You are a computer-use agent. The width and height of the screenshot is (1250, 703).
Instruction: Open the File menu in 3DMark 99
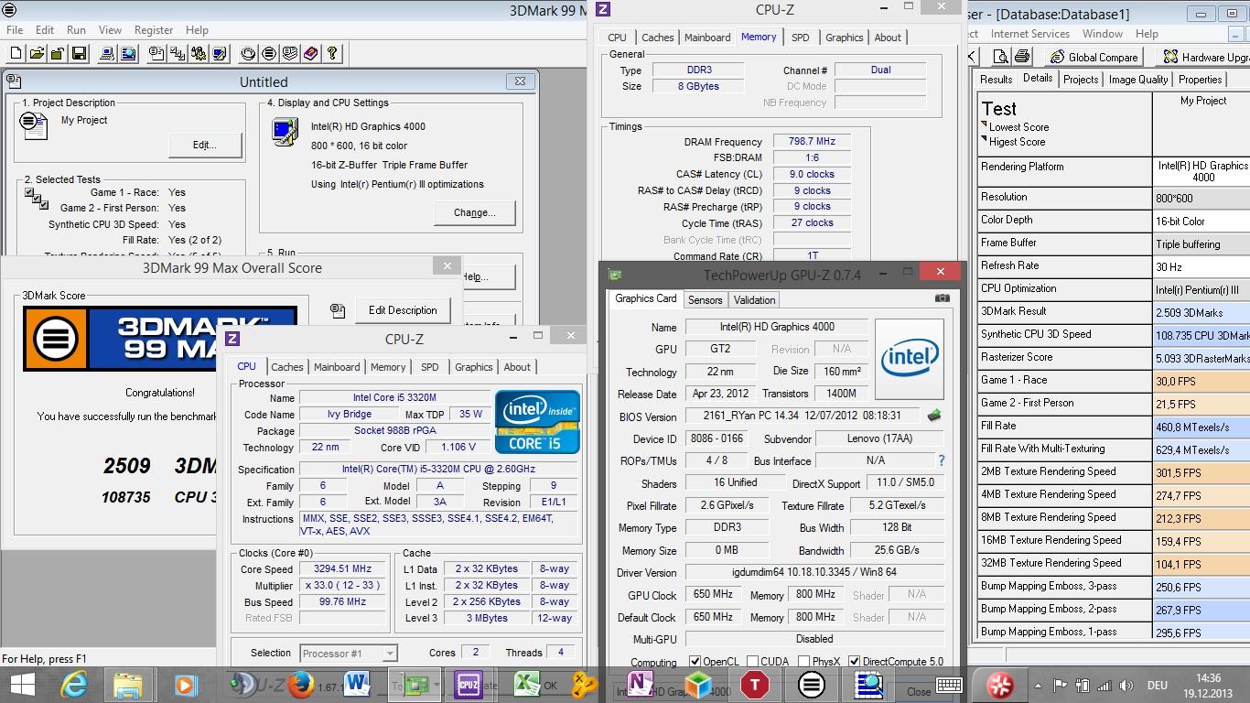point(14,29)
